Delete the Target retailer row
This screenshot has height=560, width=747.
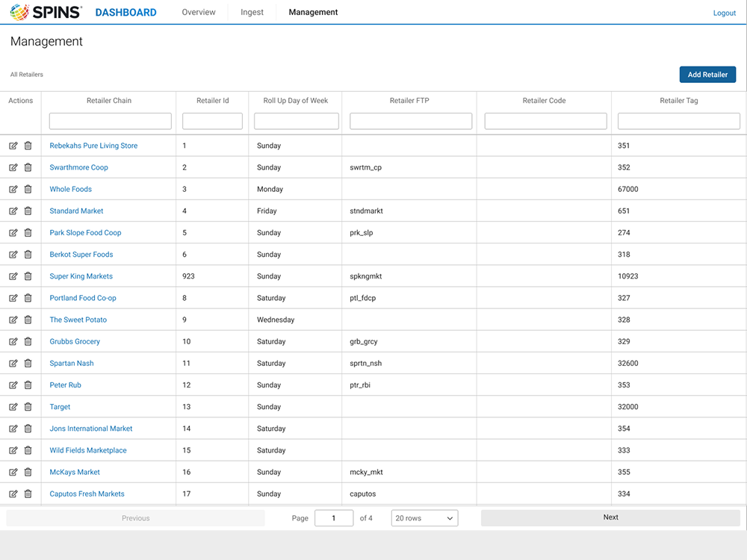pos(28,407)
